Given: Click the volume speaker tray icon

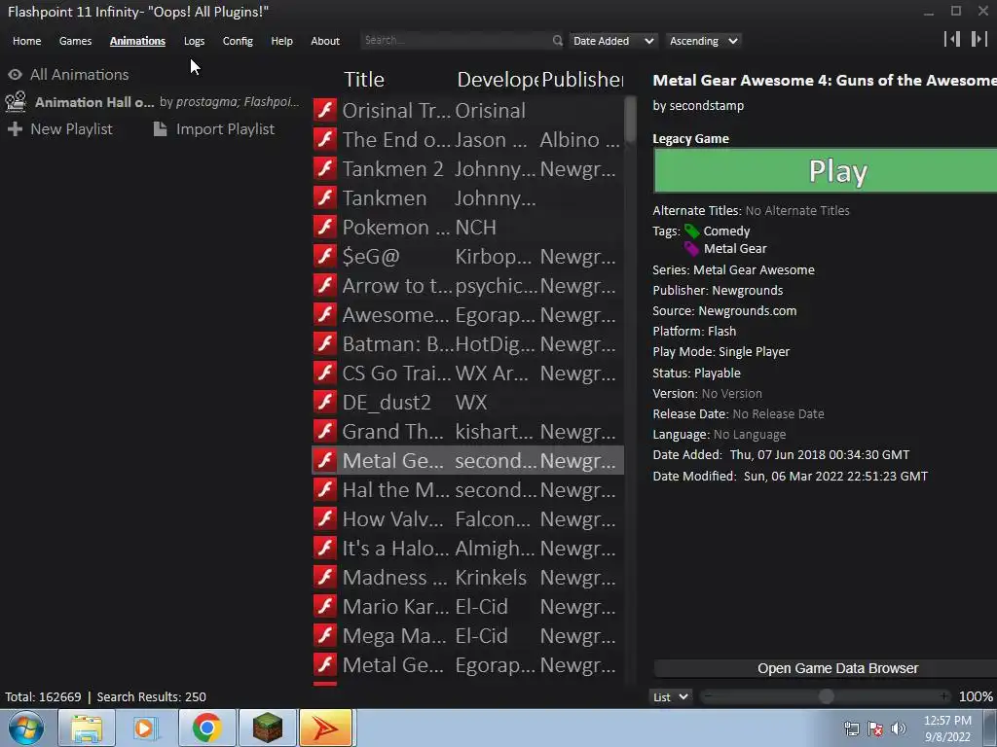Looking at the screenshot, I should [898, 729].
